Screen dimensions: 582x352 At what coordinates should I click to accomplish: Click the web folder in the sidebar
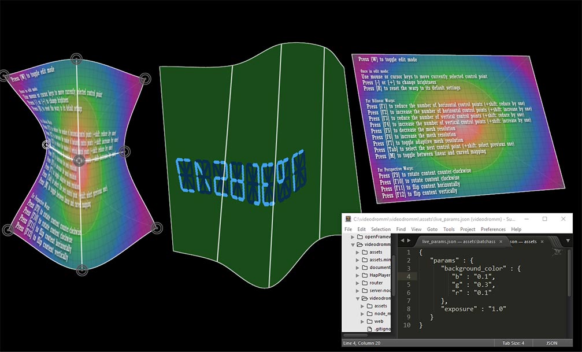[380, 321]
